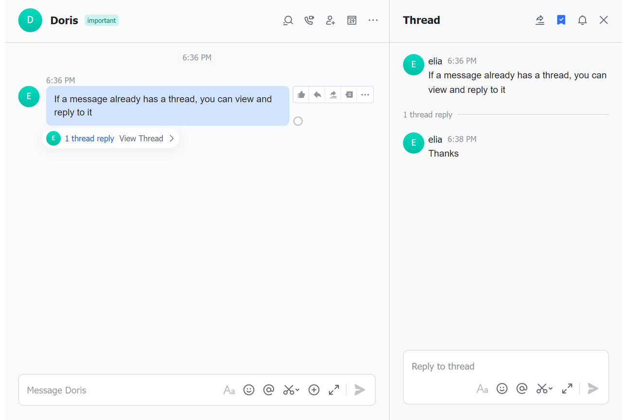Click the important tag next to Doris
Screen dimensions: 622x420
[102, 20]
